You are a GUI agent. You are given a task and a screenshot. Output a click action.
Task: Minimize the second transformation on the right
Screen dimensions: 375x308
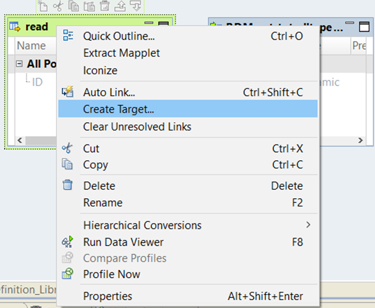349,23
